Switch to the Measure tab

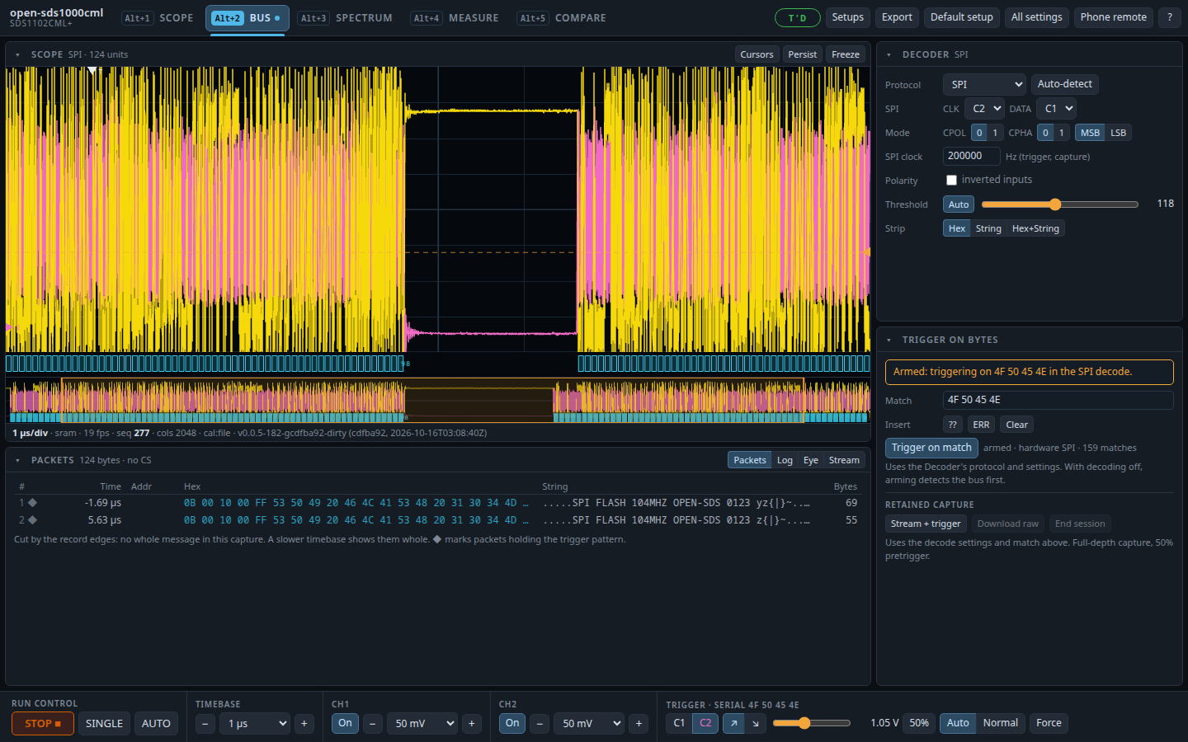[456, 18]
